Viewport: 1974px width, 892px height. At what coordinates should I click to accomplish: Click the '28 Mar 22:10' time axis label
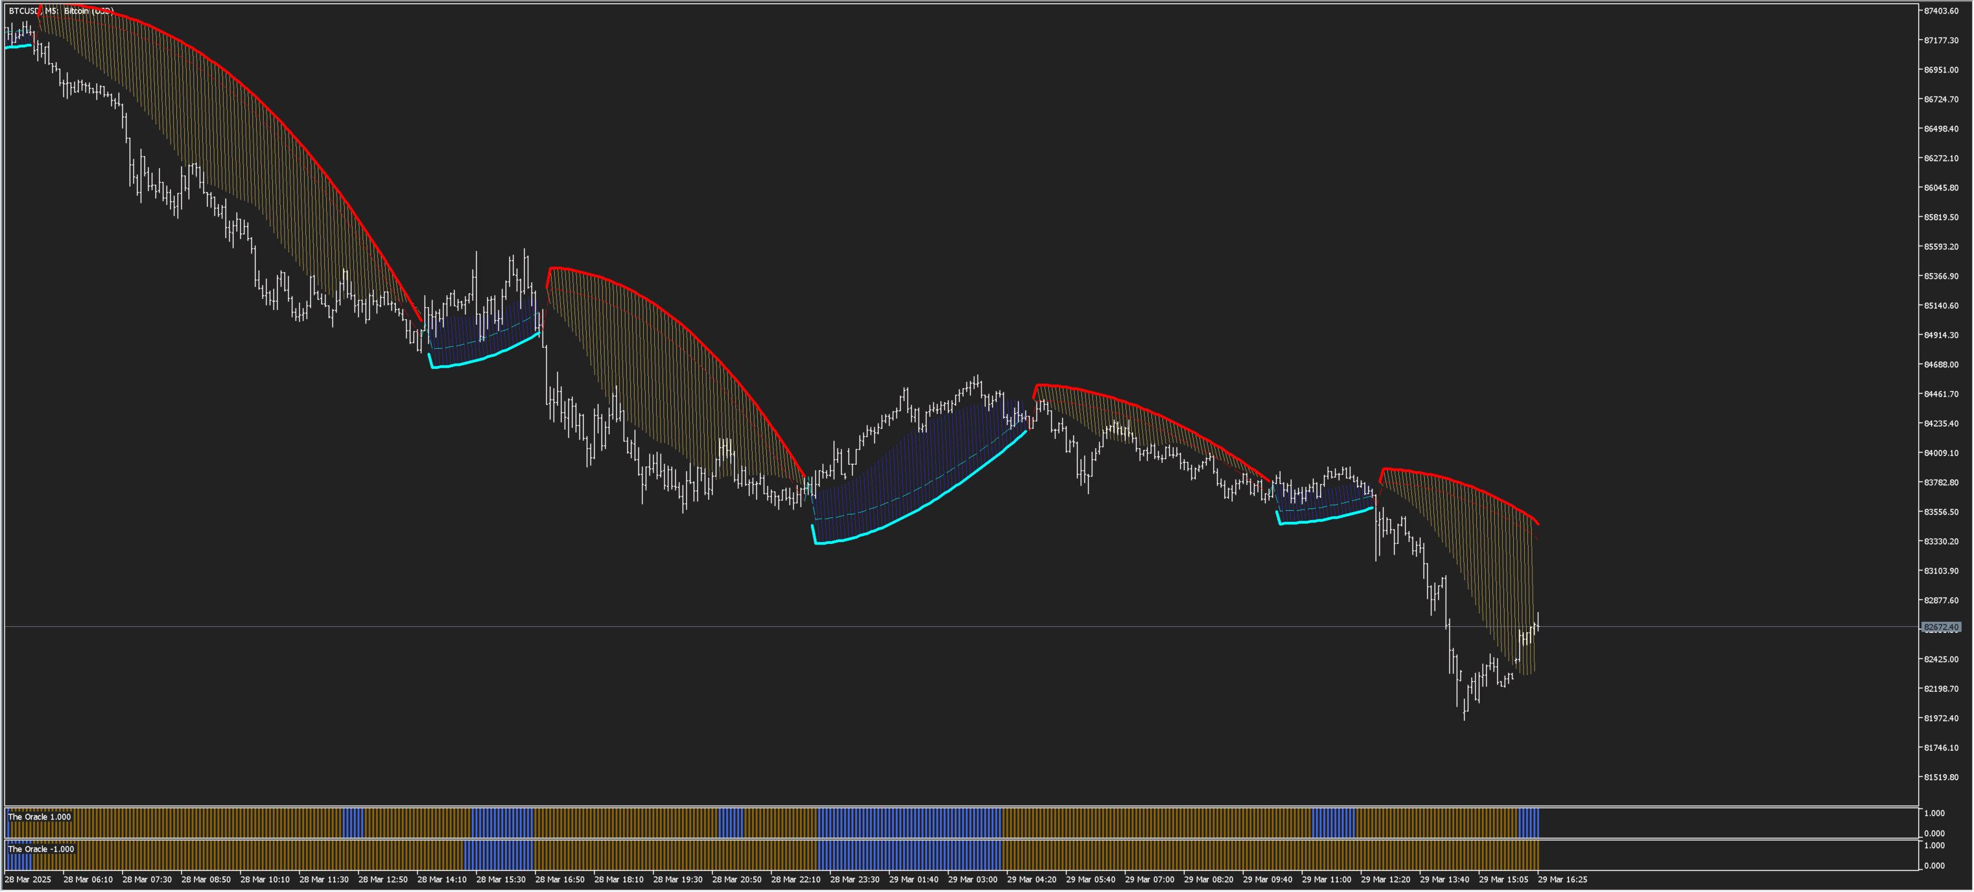click(796, 880)
